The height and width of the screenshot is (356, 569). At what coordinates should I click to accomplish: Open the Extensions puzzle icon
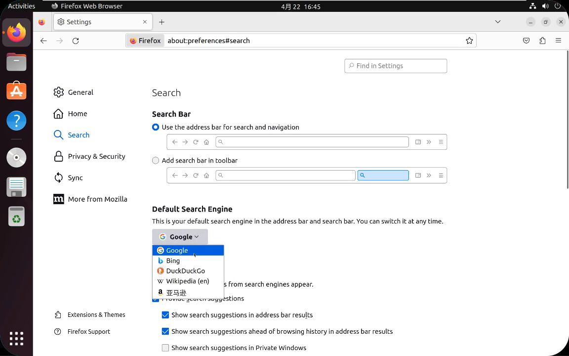click(542, 41)
